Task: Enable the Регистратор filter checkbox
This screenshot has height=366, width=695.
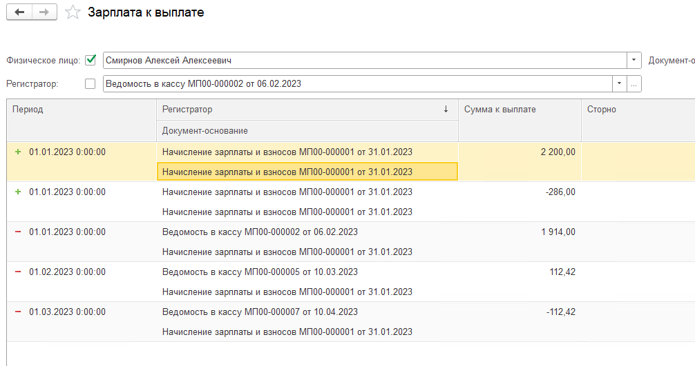Action: coord(90,84)
